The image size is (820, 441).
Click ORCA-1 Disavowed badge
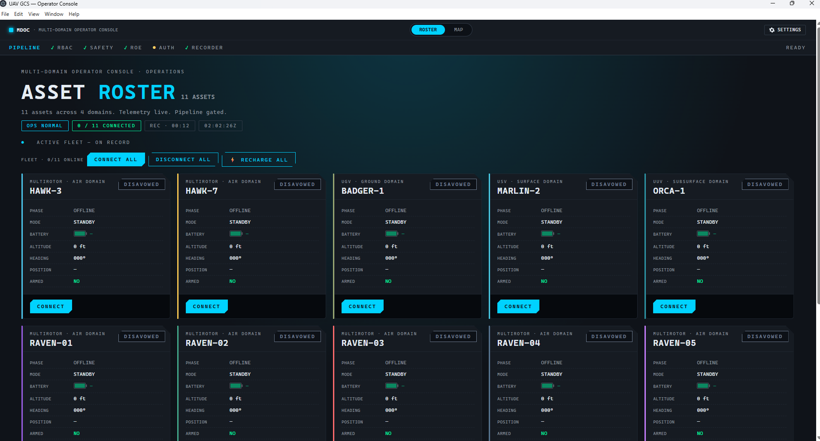(765, 184)
